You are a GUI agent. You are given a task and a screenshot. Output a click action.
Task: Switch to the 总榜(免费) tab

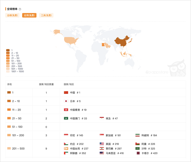pos(12,15)
